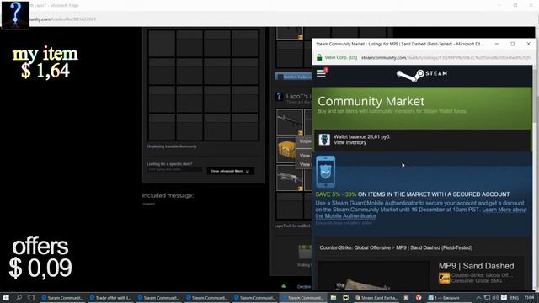Click the Wallet balance 28,61 руб. text
Viewport: 539px width, 303px height.
click(361, 136)
